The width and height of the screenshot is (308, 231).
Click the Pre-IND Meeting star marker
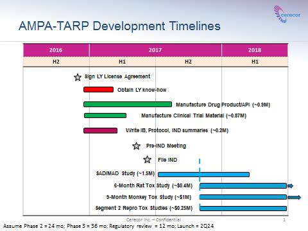point(136,146)
